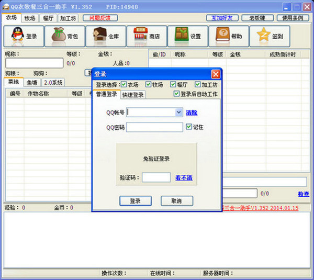The width and height of the screenshot is (314, 280).
Task: Expand the QQ帐号 dropdown arrow
Action: [178, 112]
